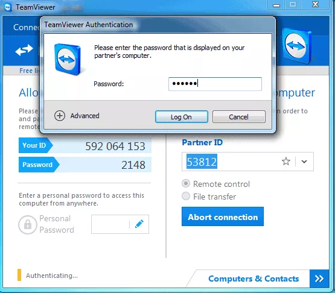The height and width of the screenshot is (293, 335).
Task: Select the Remote control radio button
Action: (186, 183)
